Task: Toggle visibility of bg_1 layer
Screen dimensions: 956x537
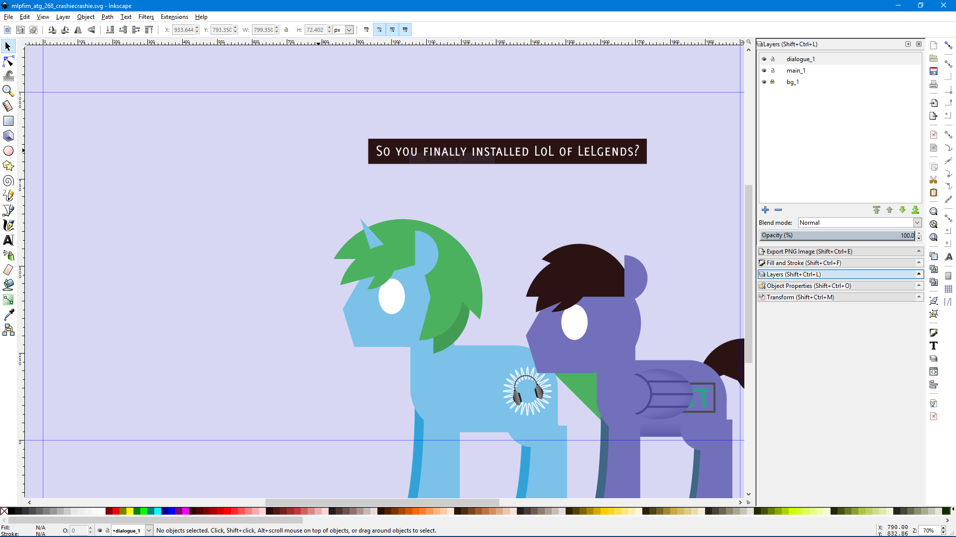Action: point(764,82)
